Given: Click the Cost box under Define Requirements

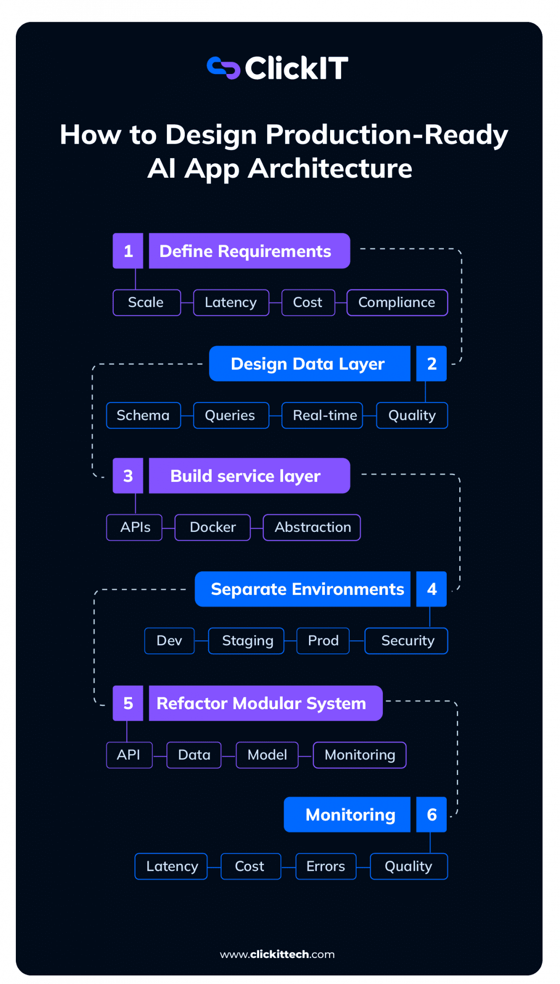Looking at the screenshot, I should [308, 303].
